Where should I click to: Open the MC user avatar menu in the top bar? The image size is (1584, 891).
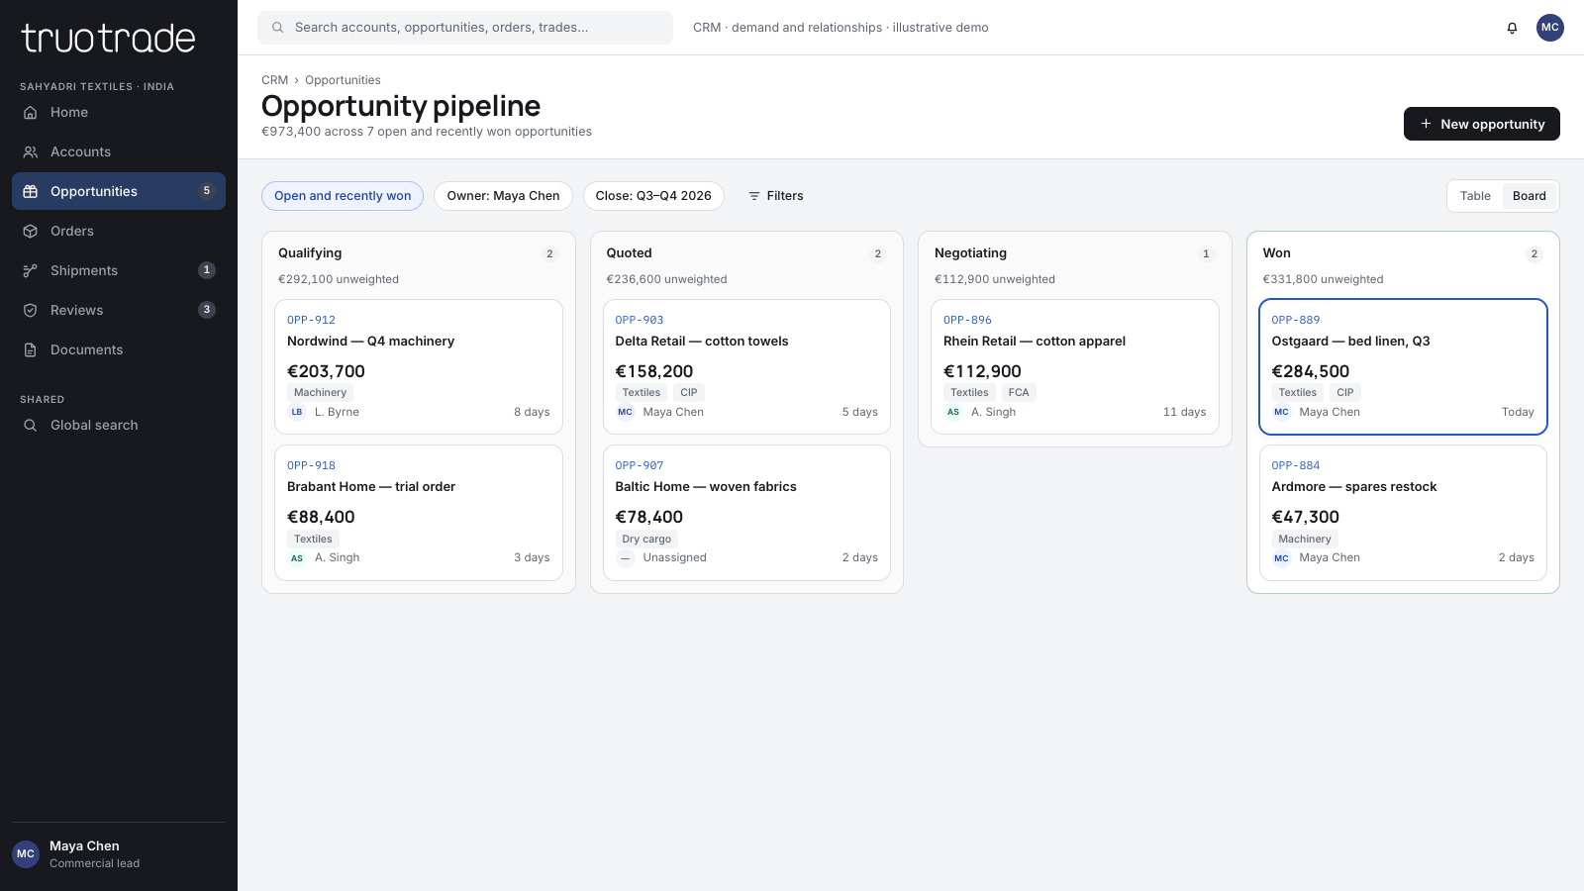pos(1550,28)
